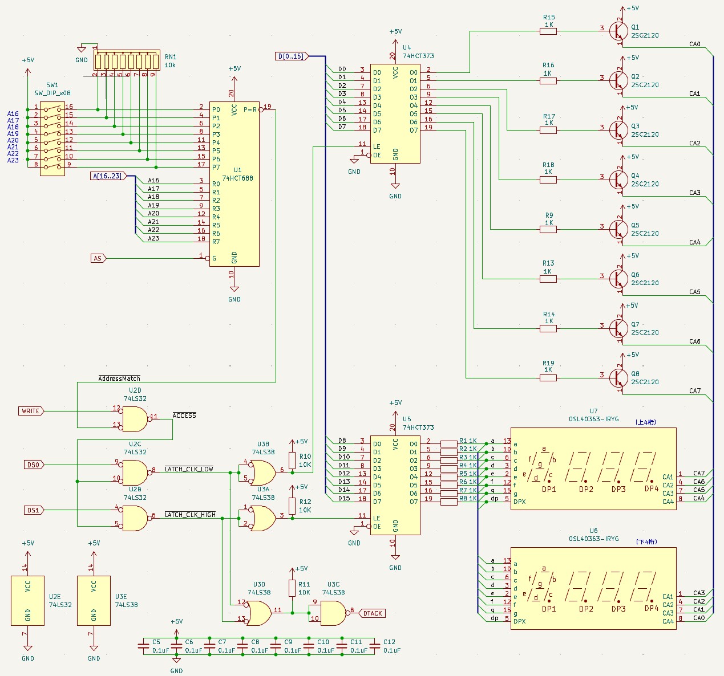Viewport: 724px width, 676px height.
Task: Click the C5 0.1uF capacitor symbol
Action: click(143, 646)
